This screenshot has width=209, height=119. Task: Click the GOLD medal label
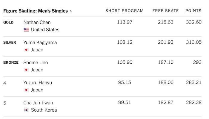(8, 22)
